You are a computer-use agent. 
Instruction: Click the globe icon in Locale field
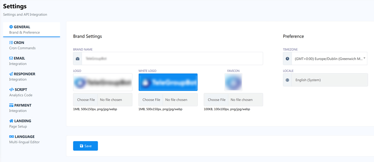(287, 80)
